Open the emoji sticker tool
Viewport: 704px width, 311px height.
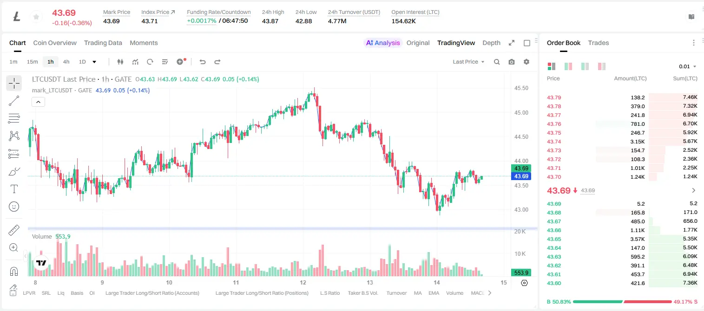pyautogui.click(x=14, y=207)
